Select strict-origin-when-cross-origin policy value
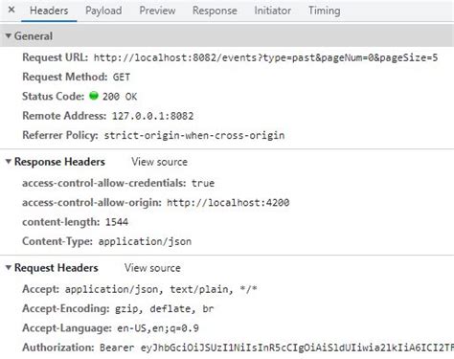The width and height of the screenshot is (454, 359). [194, 135]
